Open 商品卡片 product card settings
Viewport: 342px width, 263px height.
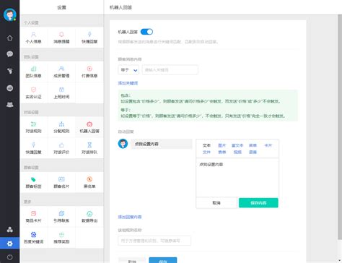click(x=33, y=217)
